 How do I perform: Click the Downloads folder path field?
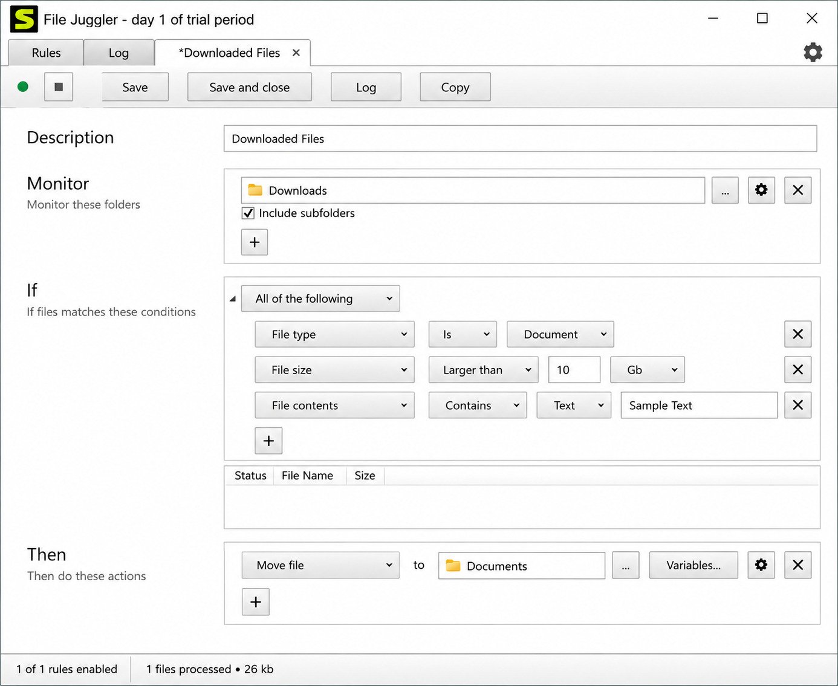click(473, 190)
